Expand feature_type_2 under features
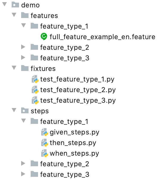Screen dimensions: 157x180 click(23, 47)
